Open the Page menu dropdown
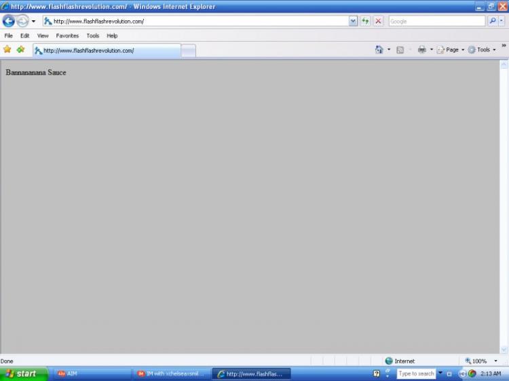 coord(451,49)
